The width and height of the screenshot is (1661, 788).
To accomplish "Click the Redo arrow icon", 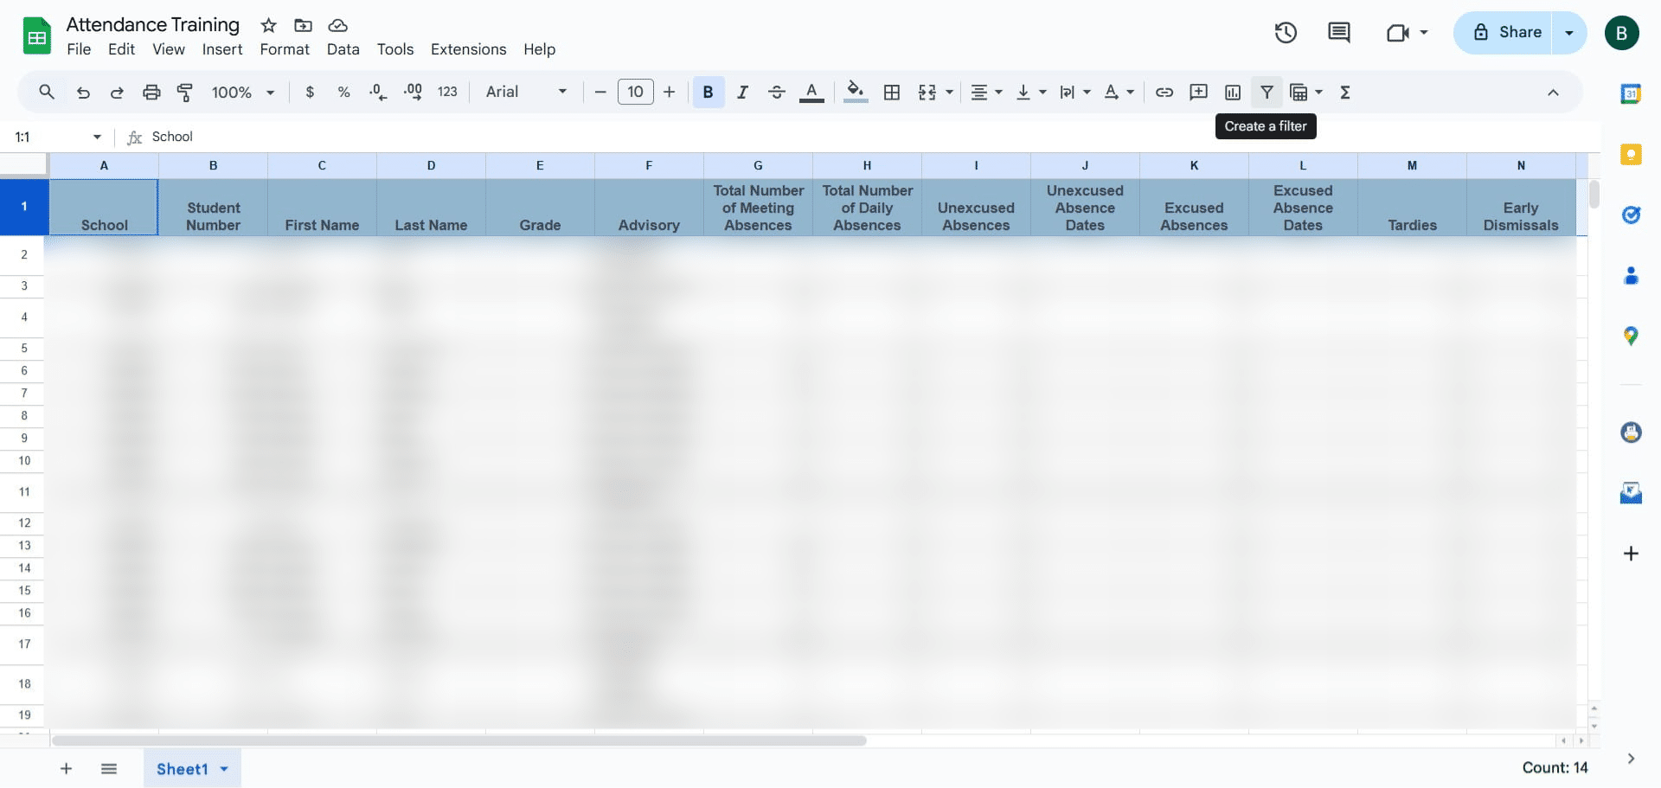I will 117,92.
